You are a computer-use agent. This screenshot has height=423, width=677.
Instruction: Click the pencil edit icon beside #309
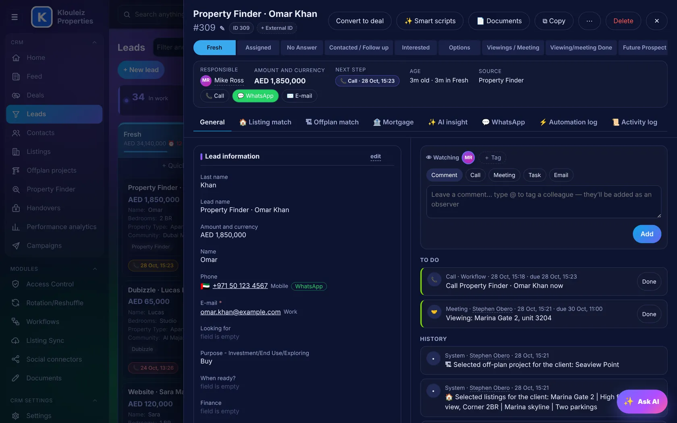coord(222,28)
